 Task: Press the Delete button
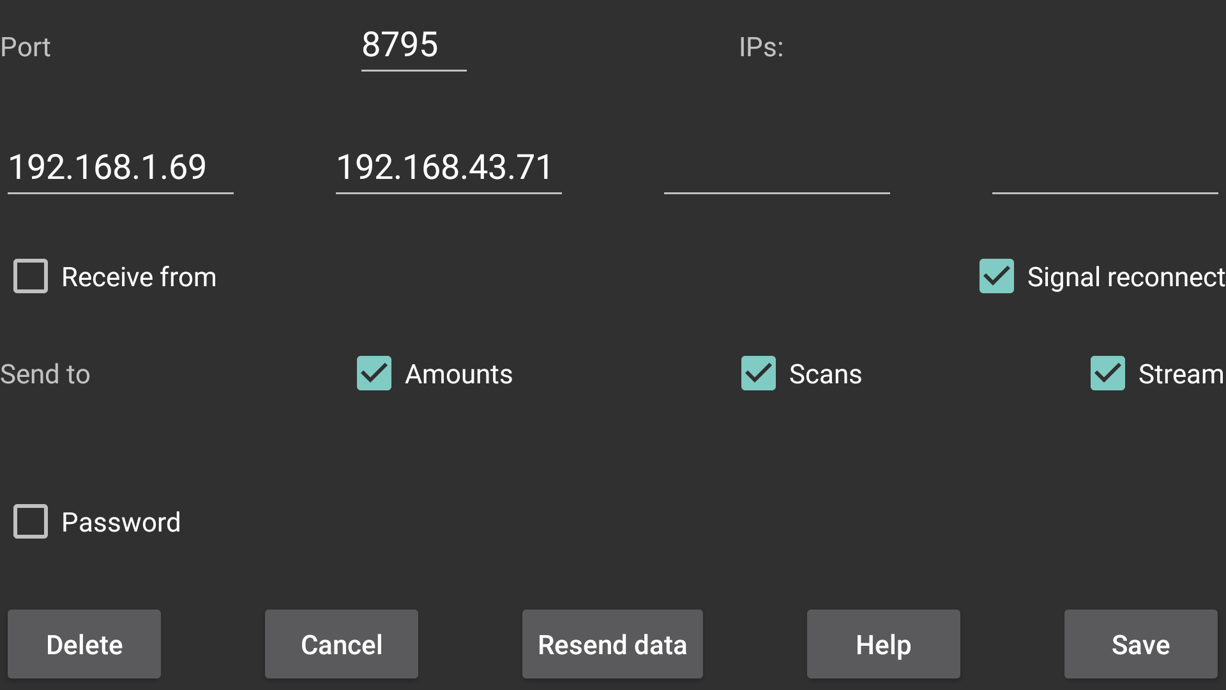pyautogui.click(x=84, y=643)
